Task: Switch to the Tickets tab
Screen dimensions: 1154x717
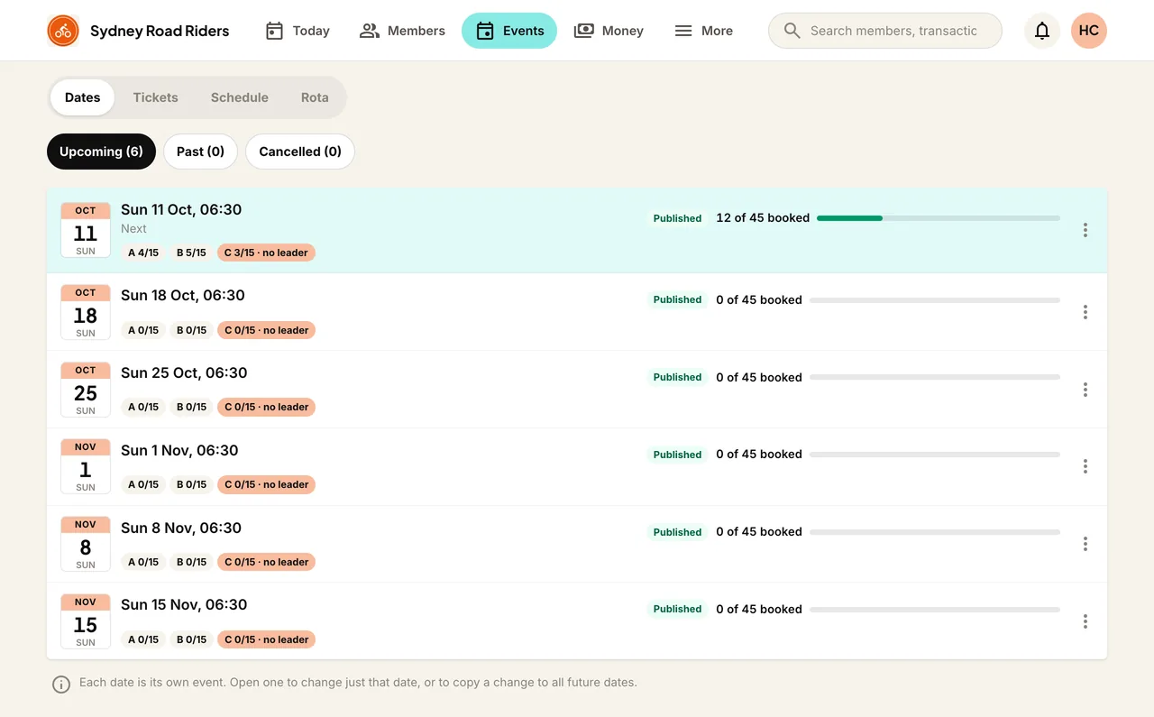Action: tap(155, 97)
